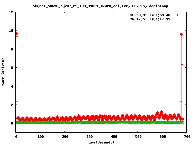The width and height of the screenshot is (193, 145).
Task: Click the red XL legend line sample
Action: [x=177, y=15]
